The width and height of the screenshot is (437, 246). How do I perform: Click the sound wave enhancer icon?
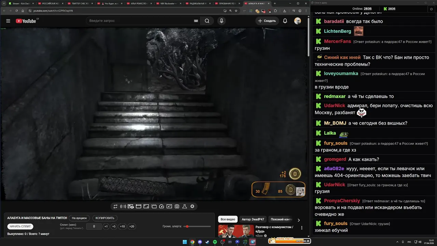point(123,206)
